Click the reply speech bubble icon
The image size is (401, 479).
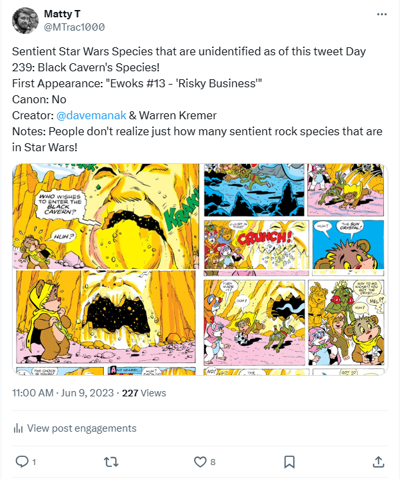pyautogui.click(x=22, y=461)
